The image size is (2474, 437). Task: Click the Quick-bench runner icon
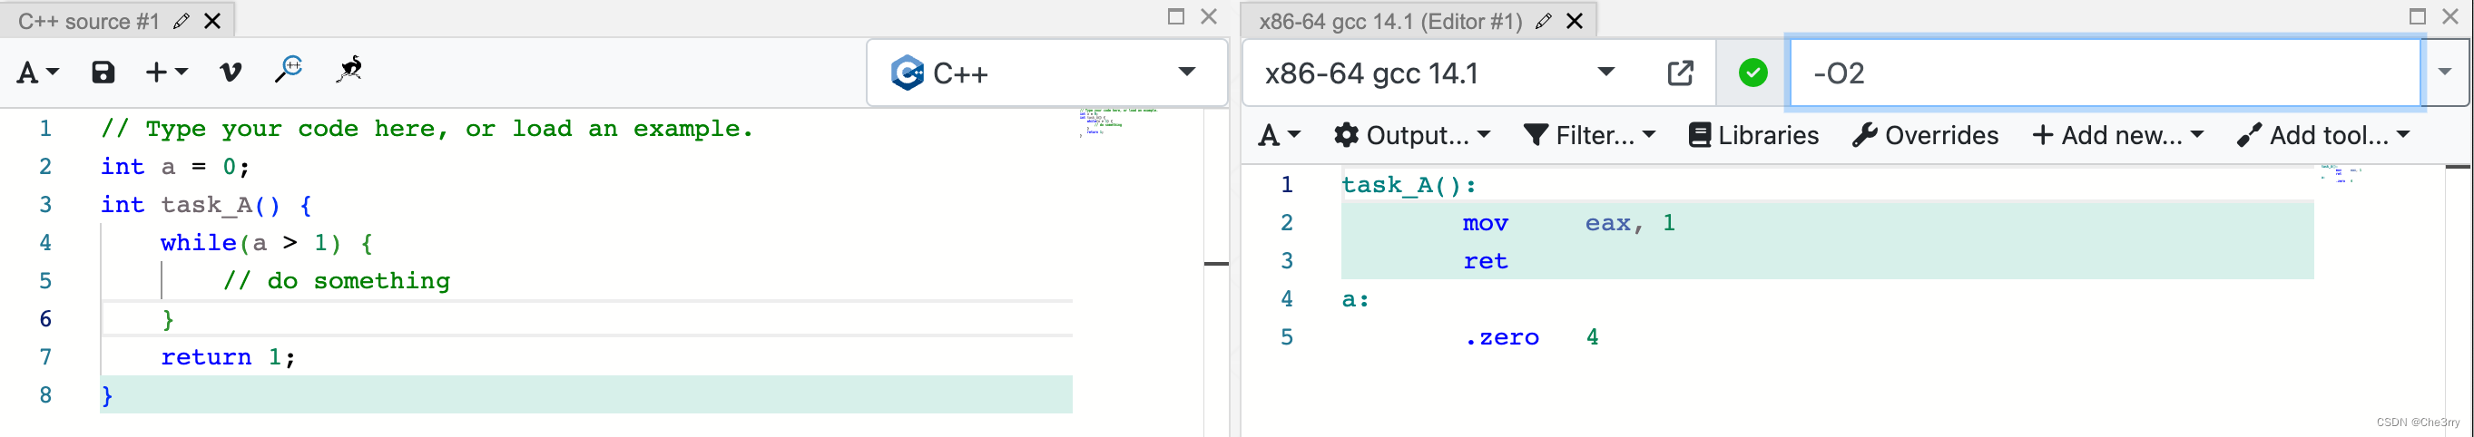click(349, 70)
